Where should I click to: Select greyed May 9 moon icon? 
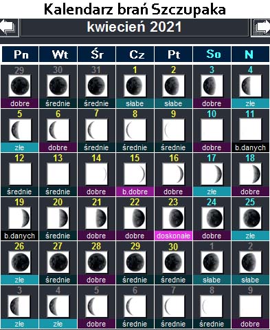250,306
